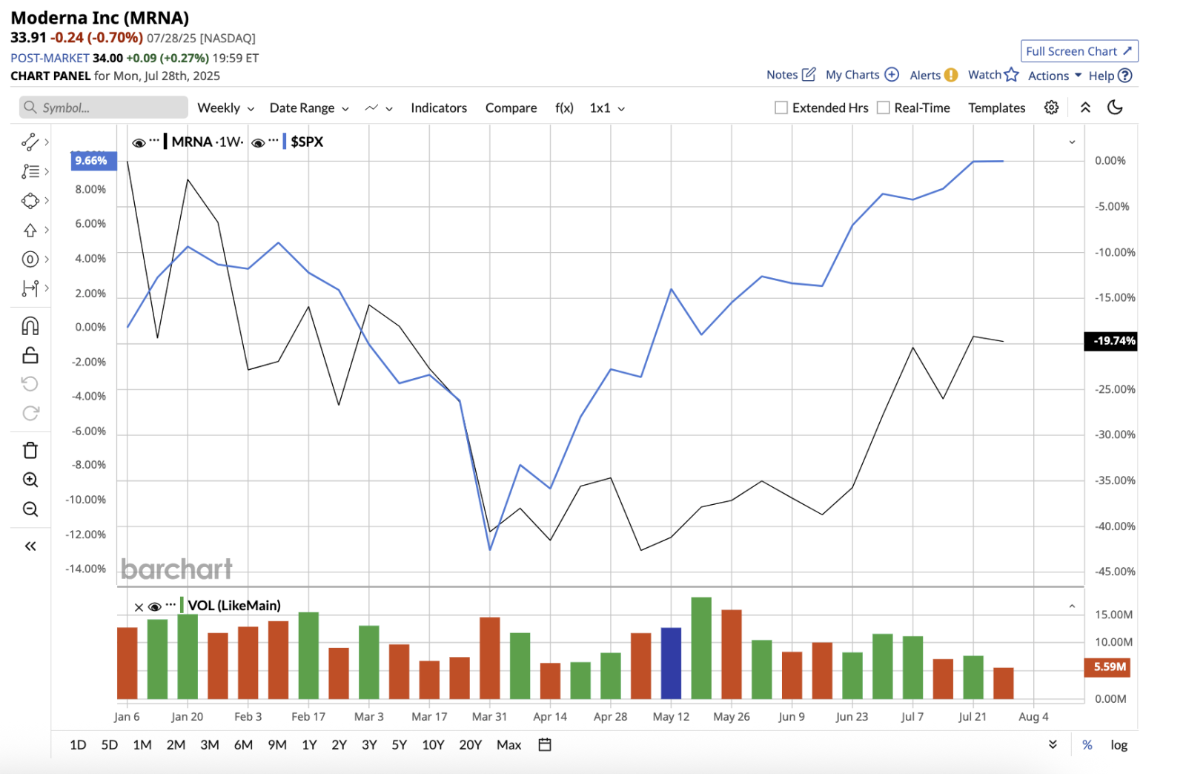
Task: Open the Templates menu
Action: point(996,107)
